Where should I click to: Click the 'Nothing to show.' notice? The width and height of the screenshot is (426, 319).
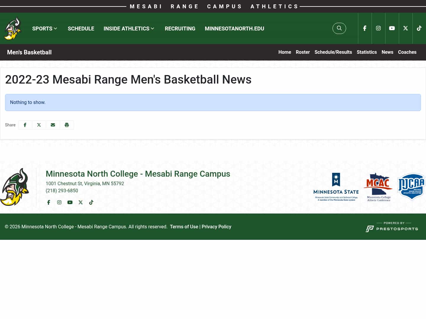point(213,102)
